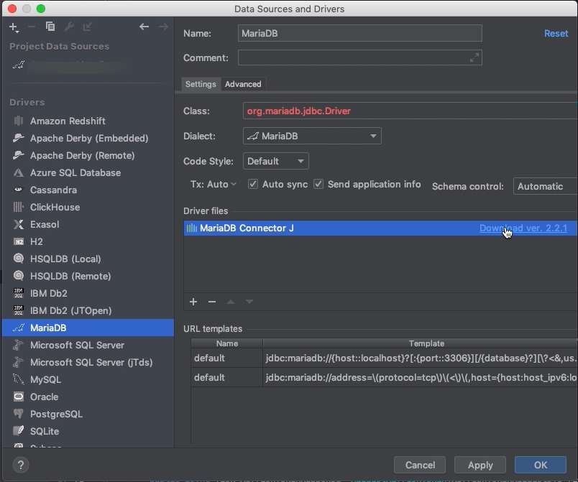Select the PostgreSQL driver

pos(88,414)
